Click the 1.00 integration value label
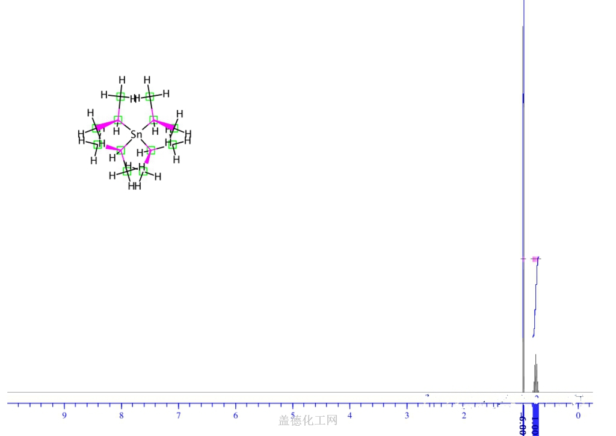 (535, 425)
